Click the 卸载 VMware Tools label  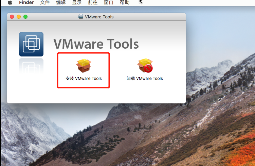(145, 79)
